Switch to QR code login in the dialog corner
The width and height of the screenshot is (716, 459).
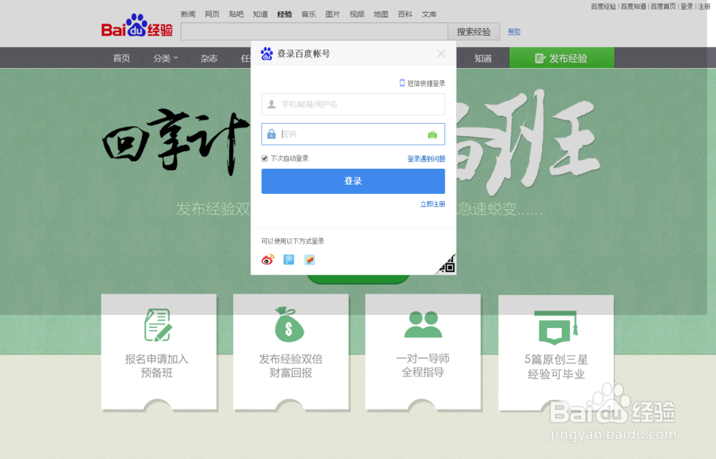click(x=447, y=264)
